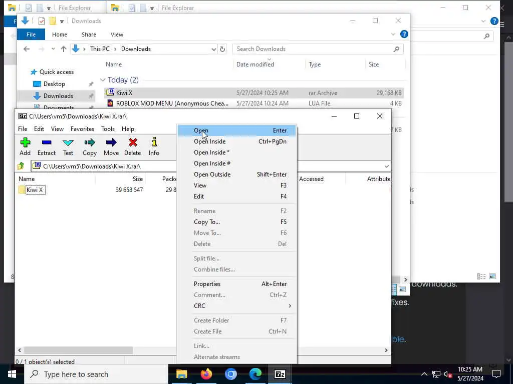The width and height of the screenshot is (513, 384).
Task: Click the Extract toolbar icon
Action: point(47,146)
